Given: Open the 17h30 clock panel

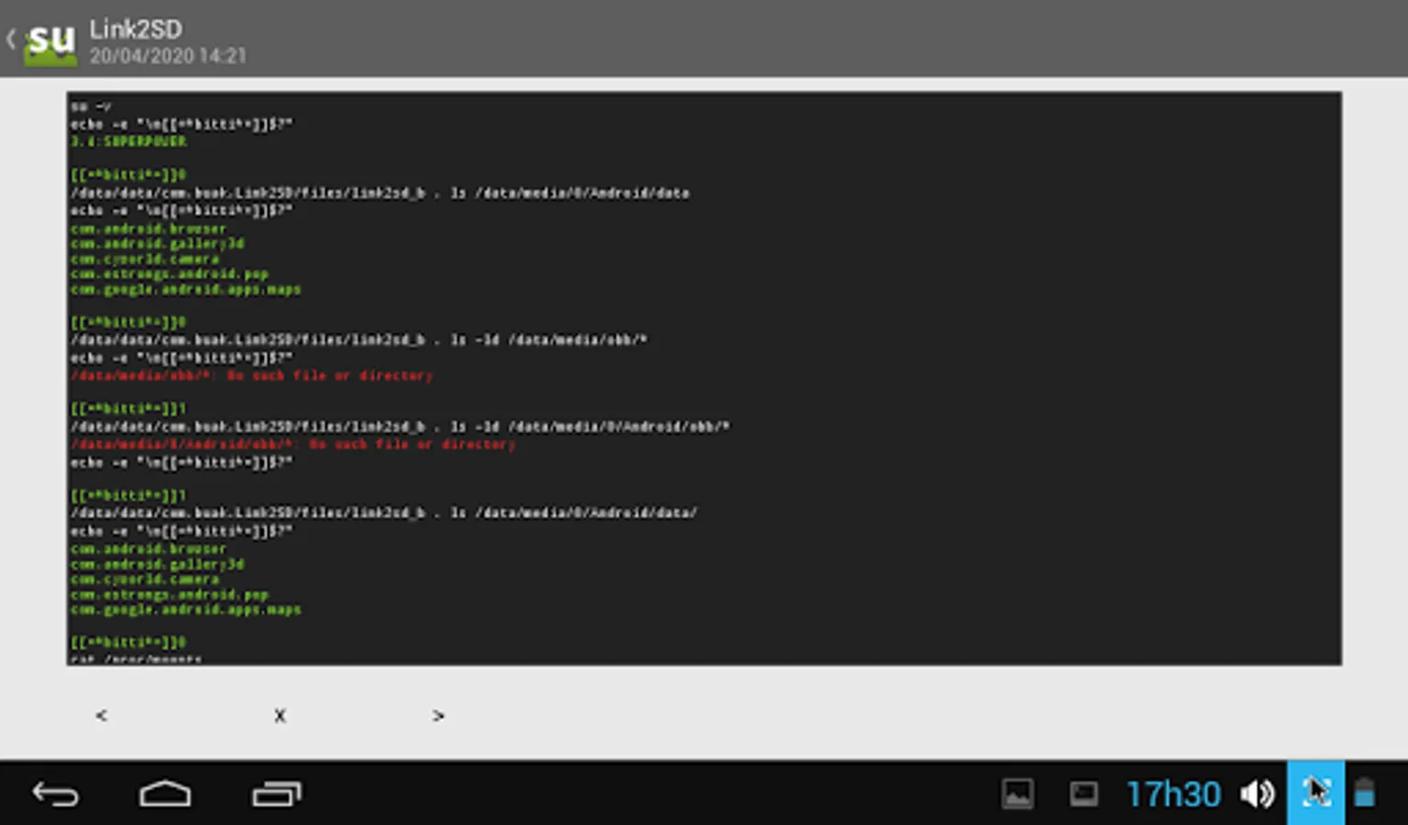Looking at the screenshot, I should point(1173,794).
